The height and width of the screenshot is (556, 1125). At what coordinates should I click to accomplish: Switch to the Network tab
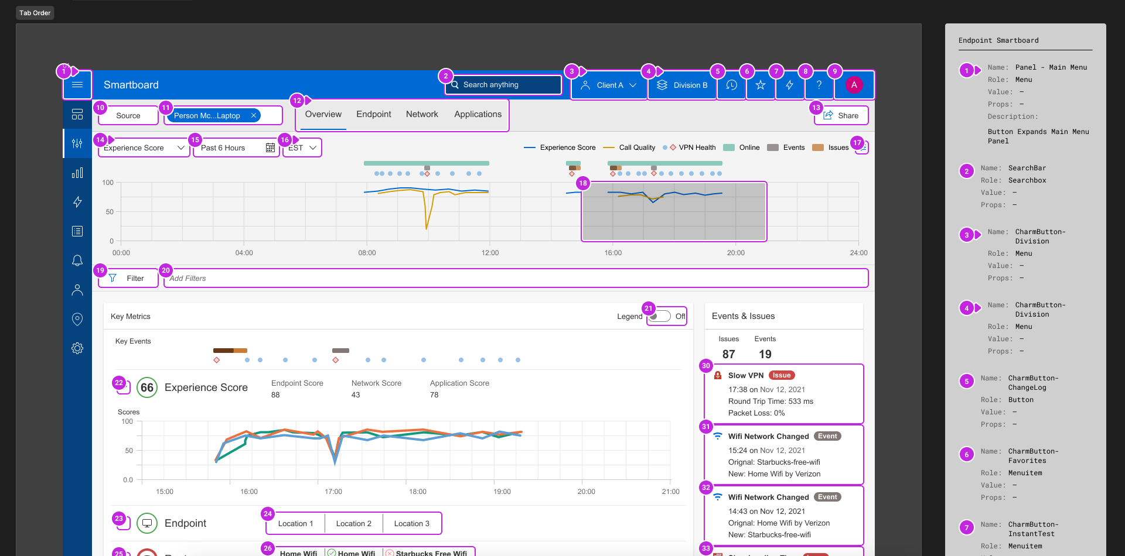point(422,114)
